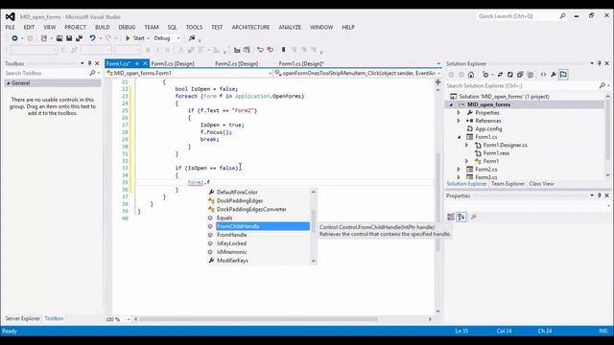Click the Collapse All icon in Solution Explorer
Screen dimensions: 614x345
click(520, 75)
